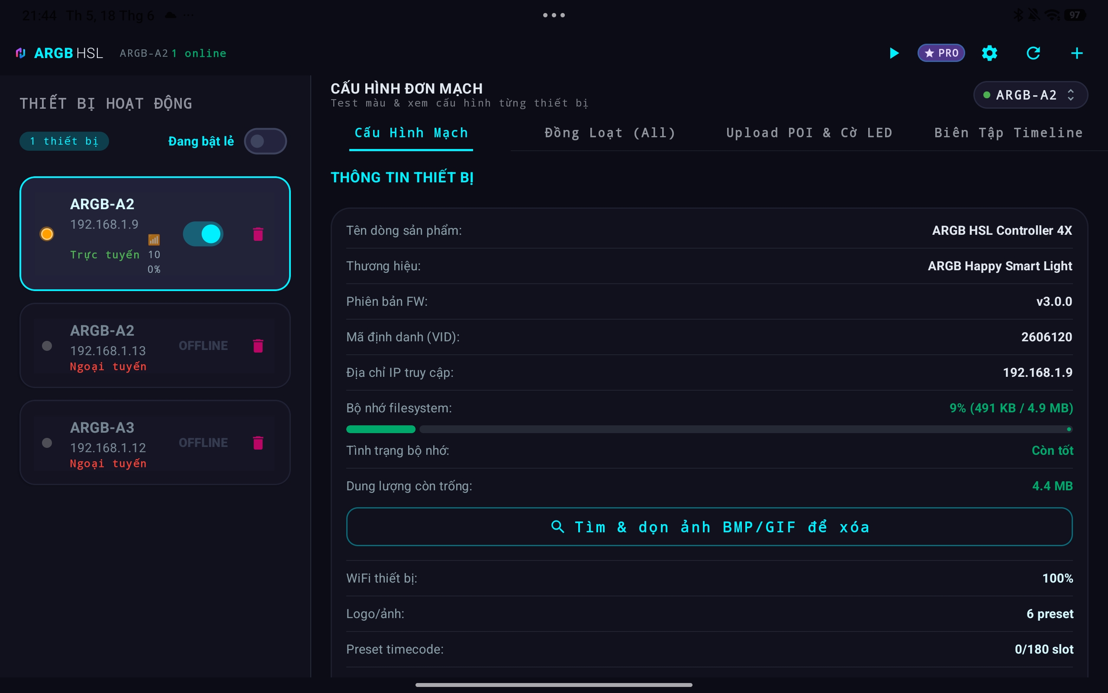Image resolution: width=1108 pixels, height=693 pixels.
Task: Select the offline ARGB-A2 192.168.1.13 card
Action: (155, 346)
